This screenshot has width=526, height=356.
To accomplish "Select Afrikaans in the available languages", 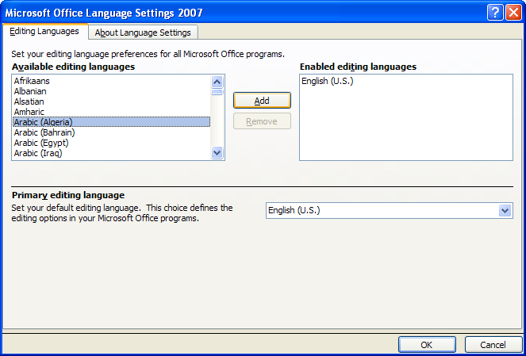I will coord(112,81).
